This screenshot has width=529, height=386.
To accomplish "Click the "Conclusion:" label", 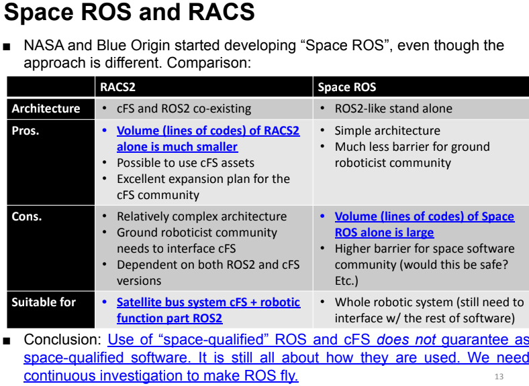I will pos(62,340).
